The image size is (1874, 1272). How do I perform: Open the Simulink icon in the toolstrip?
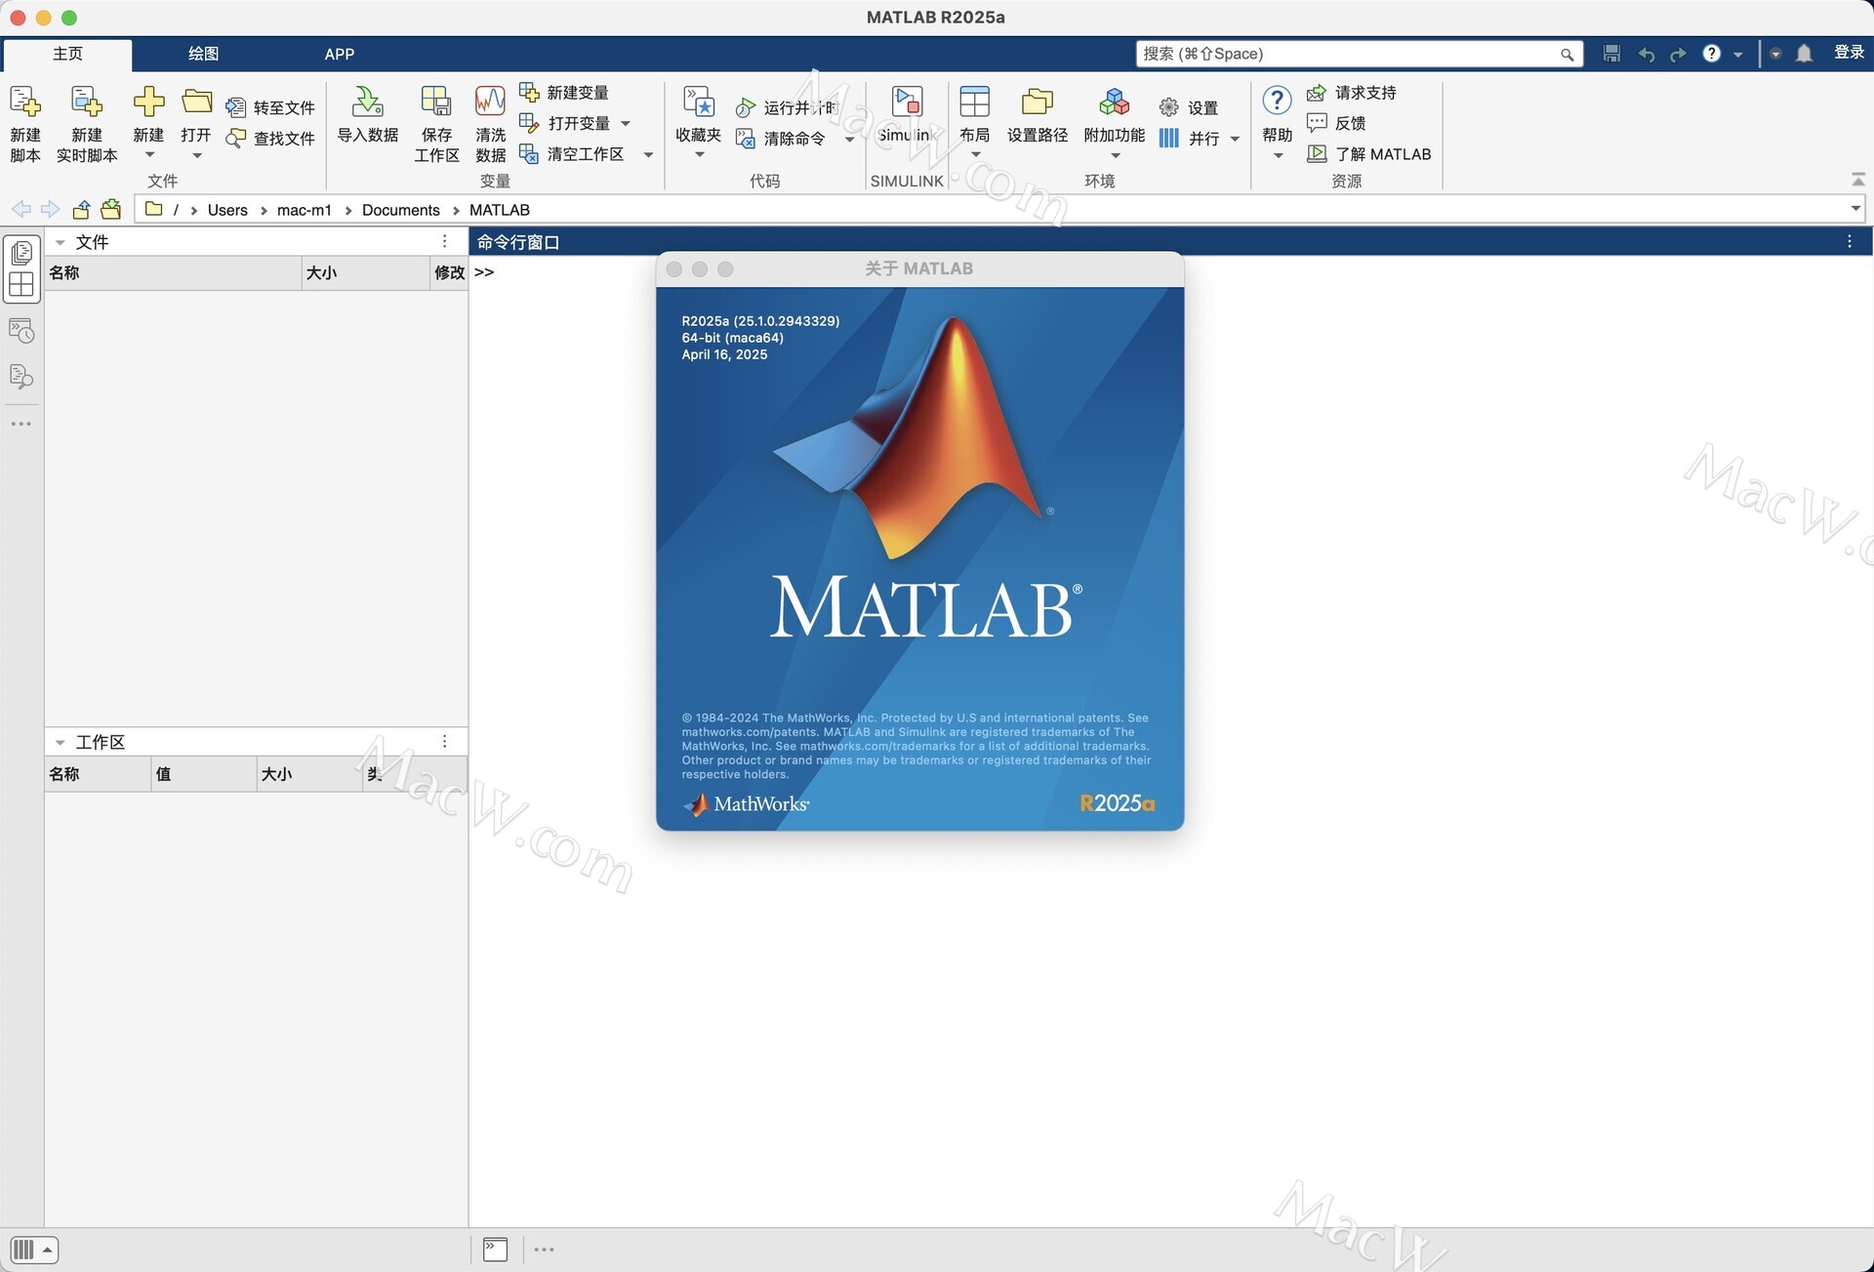click(x=907, y=103)
